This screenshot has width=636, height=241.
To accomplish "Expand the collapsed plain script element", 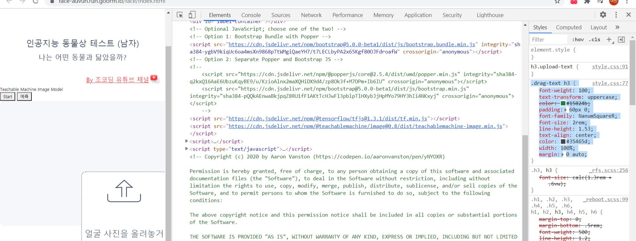I will [187, 141].
